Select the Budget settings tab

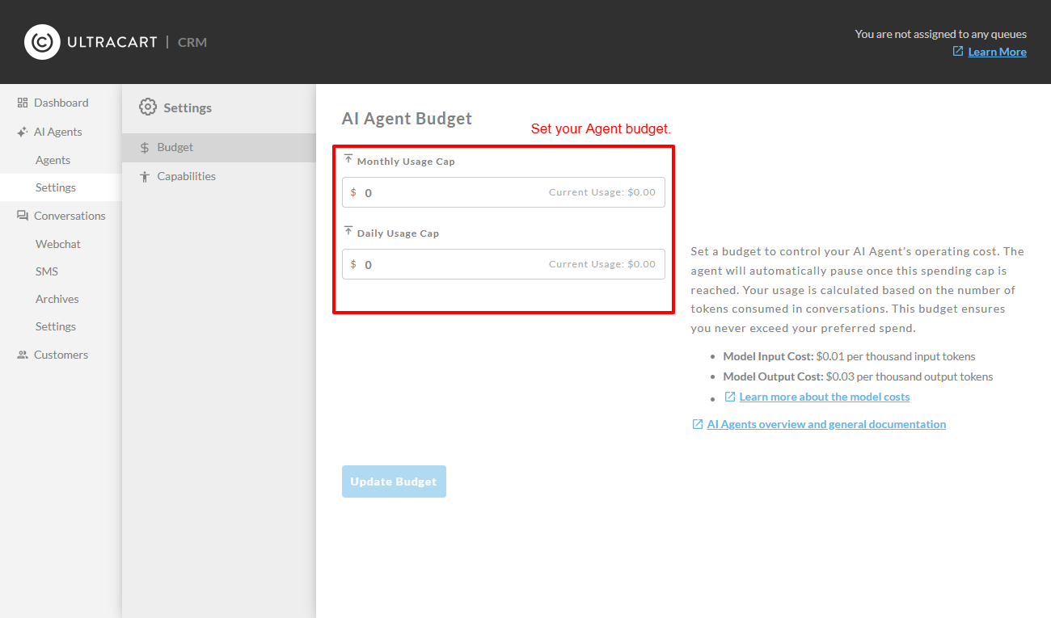tap(218, 148)
